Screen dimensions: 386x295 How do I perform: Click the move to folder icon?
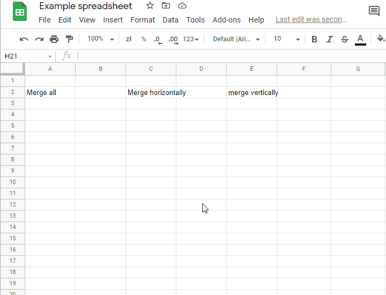(166, 6)
